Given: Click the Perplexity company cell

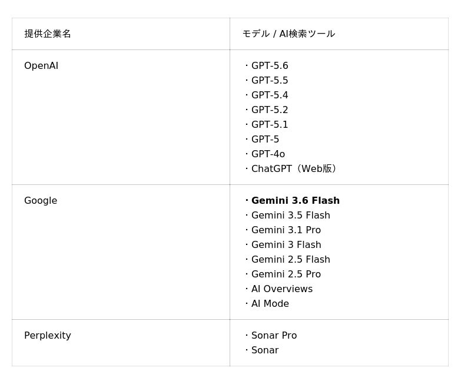Looking at the screenshot, I should tap(121, 343).
